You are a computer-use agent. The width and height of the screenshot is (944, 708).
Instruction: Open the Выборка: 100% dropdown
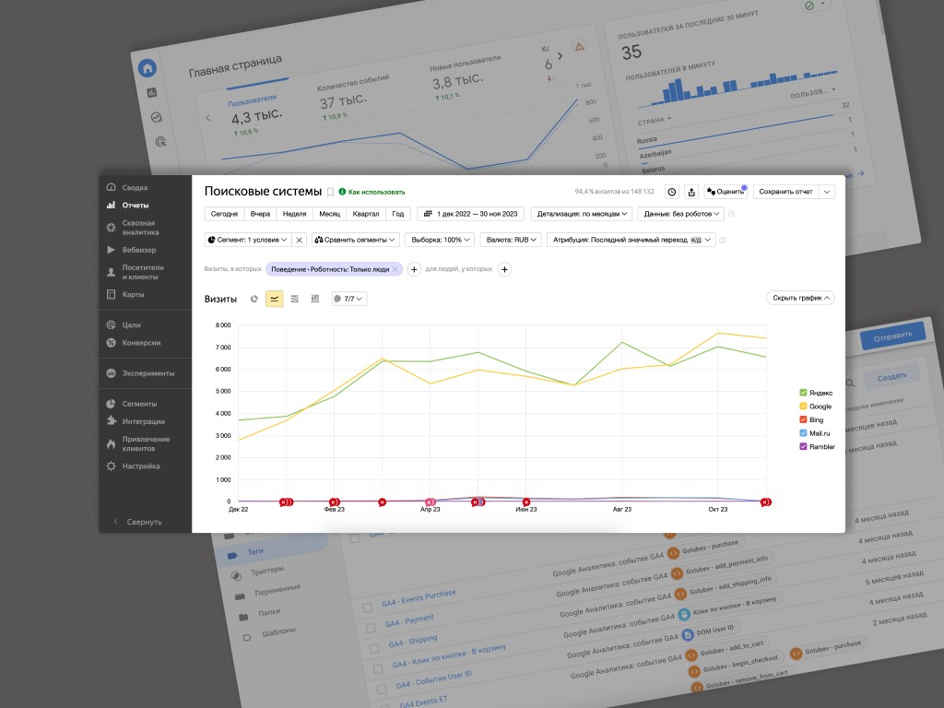click(x=440, y=240)
